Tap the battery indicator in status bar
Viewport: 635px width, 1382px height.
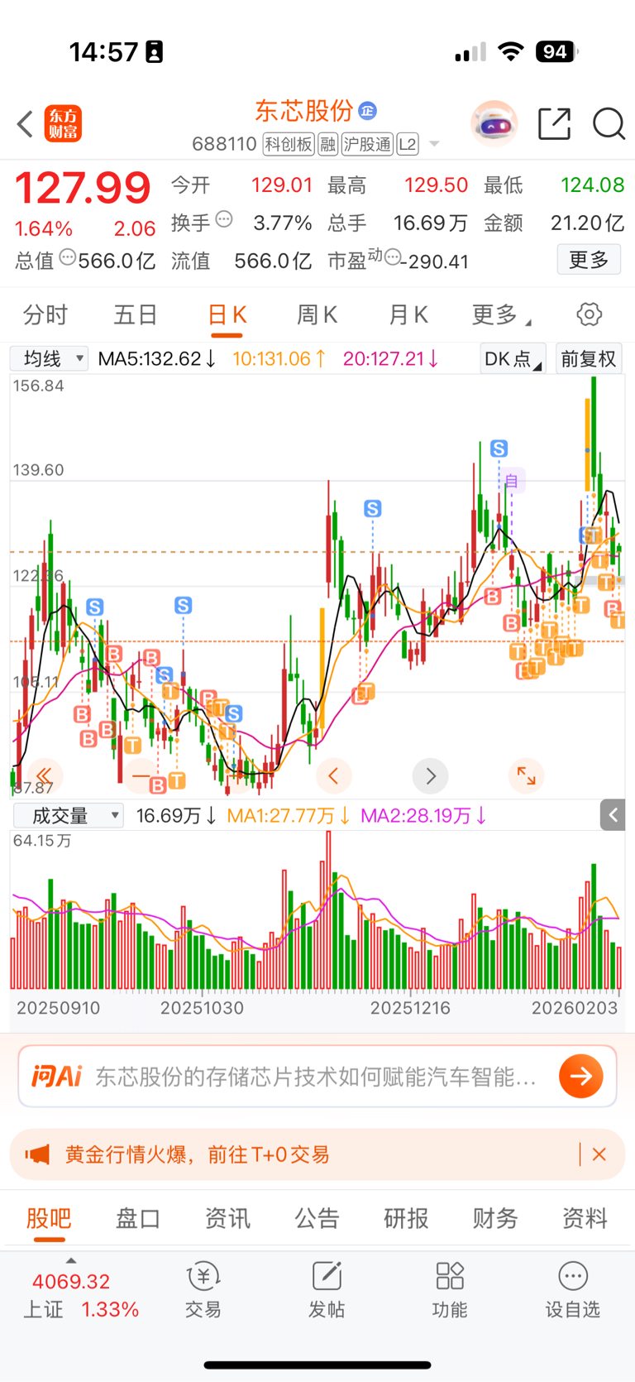(556, 52)
